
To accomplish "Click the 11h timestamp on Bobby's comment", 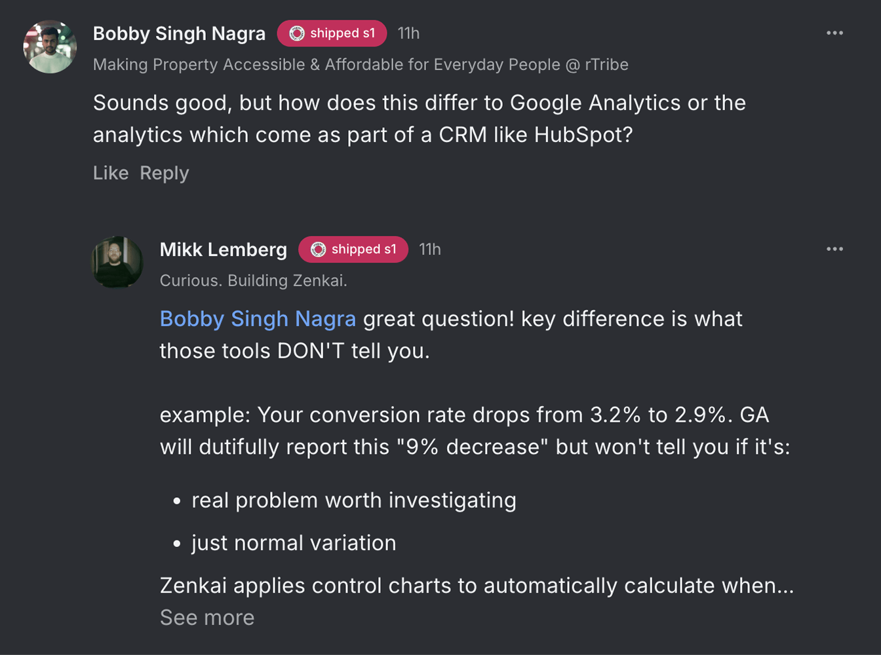I will [x=408, y=33].
